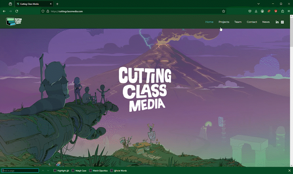Bookmark this page with the star
Image resolution: width=293 pixels, height=174 pixels.
tap(223, 11)
